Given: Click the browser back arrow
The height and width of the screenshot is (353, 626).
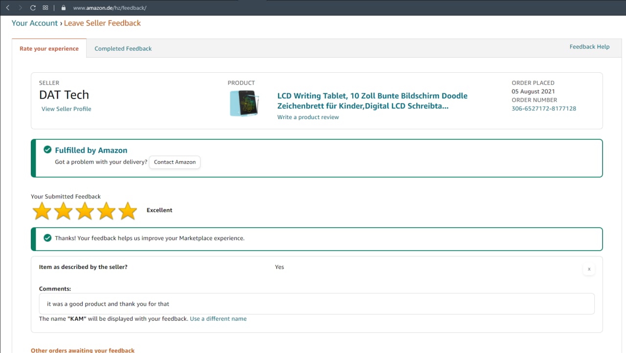Looking at the screenshot, I should [x=8, y=8].
